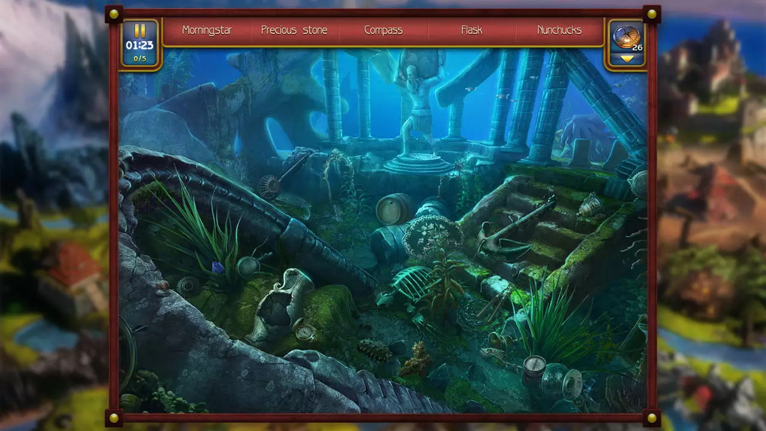Click the cracked pale vase on the moss
The width and height of the screenshot is (766, 431).
(281, 304)
